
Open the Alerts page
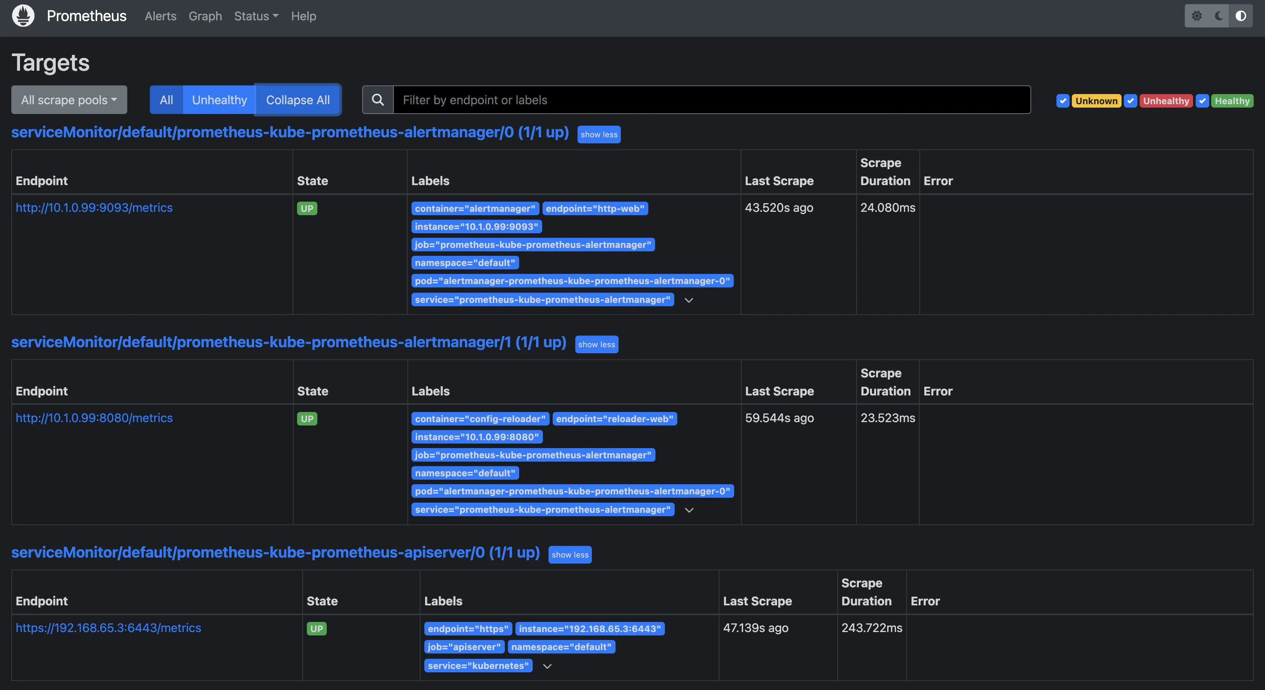(161, 16)
